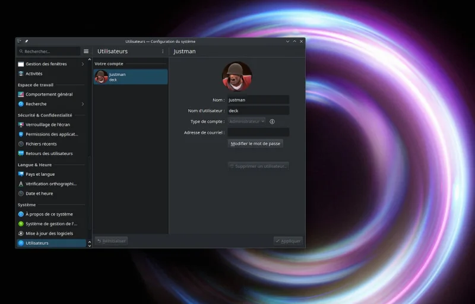Click the Adresse de courriel field
The height and width of the screenshot is (304, 475).
point(258,132)
